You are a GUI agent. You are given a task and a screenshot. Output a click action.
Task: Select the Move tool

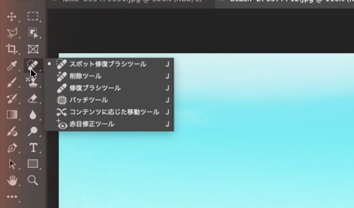click(x=12, y=17)
